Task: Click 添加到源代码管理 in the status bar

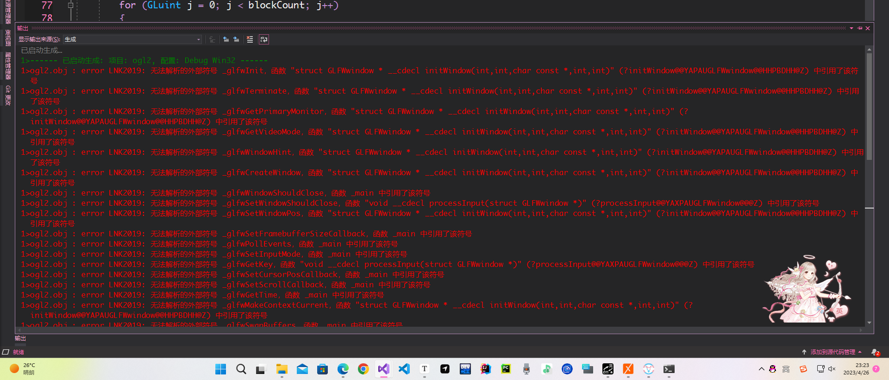Action: pos(832,352)
